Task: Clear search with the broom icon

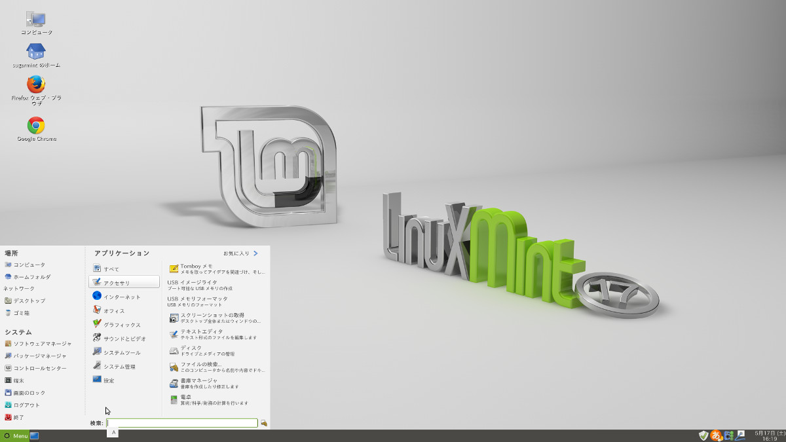Action: coord(264,423)
